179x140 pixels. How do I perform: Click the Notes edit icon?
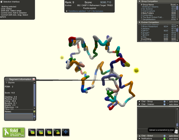(x=34, y=111)
